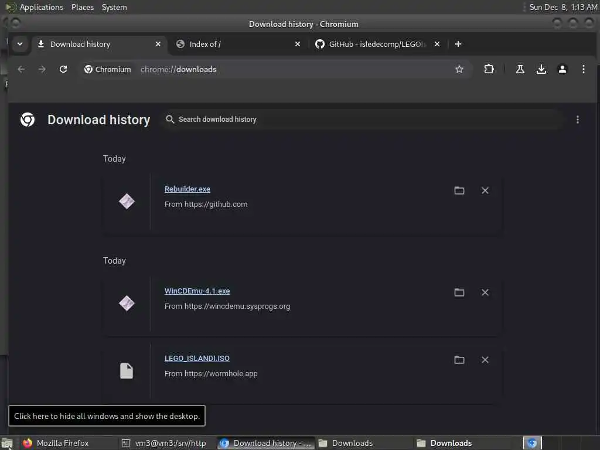This screenshot has width=600, height=450.
Task: Click the Rebuilder.exe file icon
Action: point(127,202)
